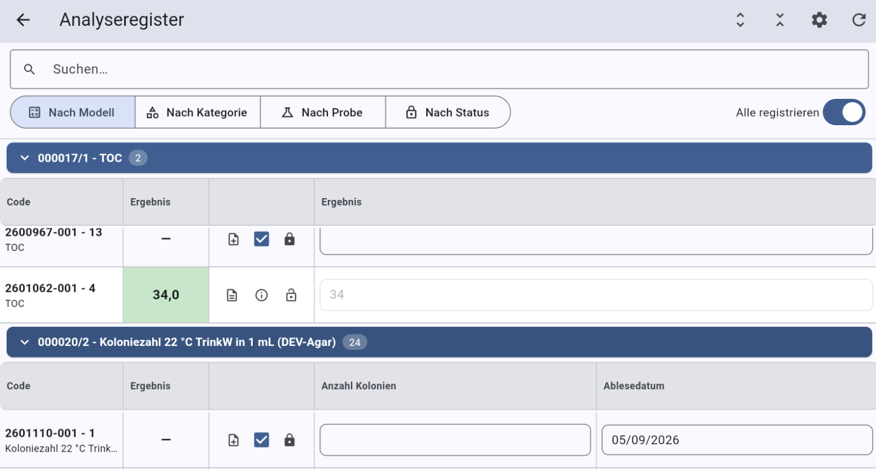Screen dimensions: 876x470
Task: Open settings via the gear icon
Action: (819, 20)
